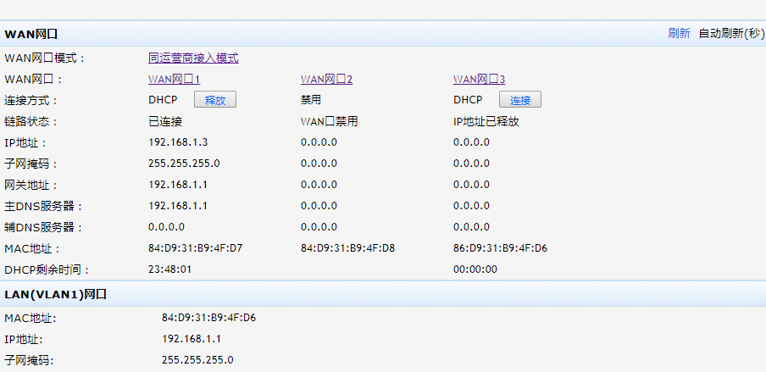Select WAN1 subnet mask 255.255.255.0

184,164
